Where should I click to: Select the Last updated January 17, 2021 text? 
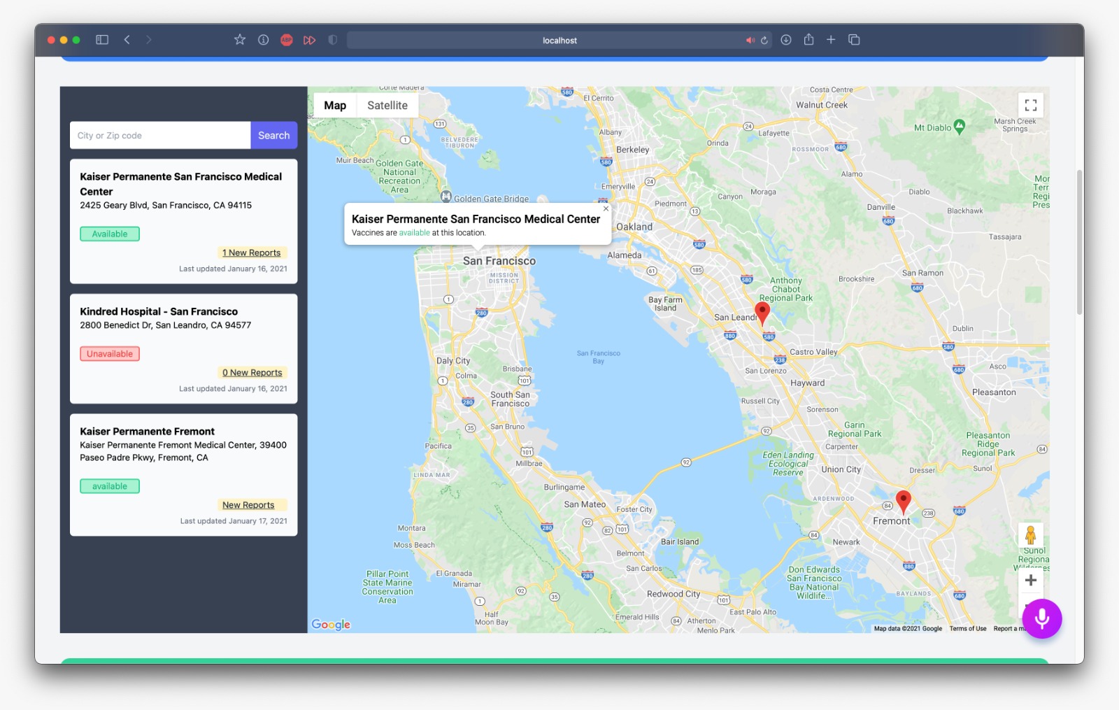pos(234,521)
